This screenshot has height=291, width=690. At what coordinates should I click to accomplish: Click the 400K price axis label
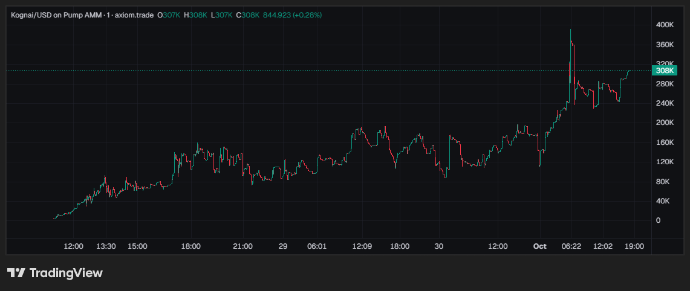point(665,25)
